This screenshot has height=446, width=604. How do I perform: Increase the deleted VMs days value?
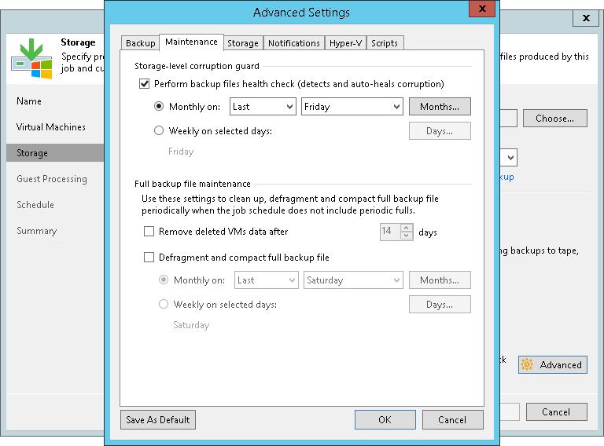click(x=407, y=228)
